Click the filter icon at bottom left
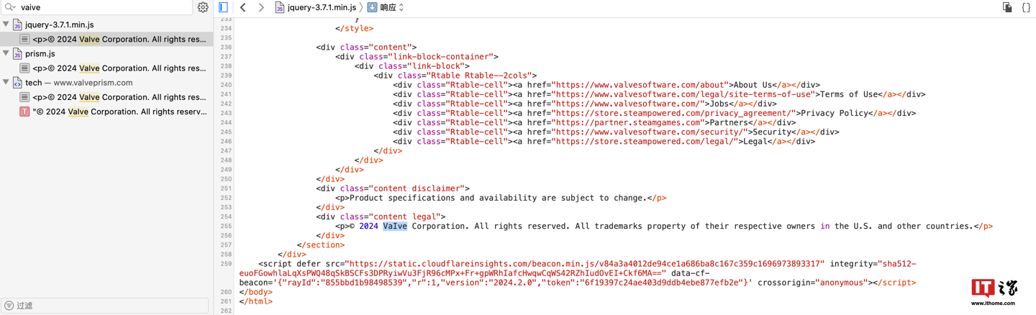The height and width of the screenshot is (315, 1036). 9,306
